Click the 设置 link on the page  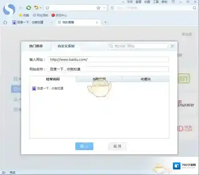point(187,34)
